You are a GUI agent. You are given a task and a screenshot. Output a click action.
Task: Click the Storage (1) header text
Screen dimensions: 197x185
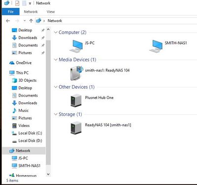tap(70, 114)
